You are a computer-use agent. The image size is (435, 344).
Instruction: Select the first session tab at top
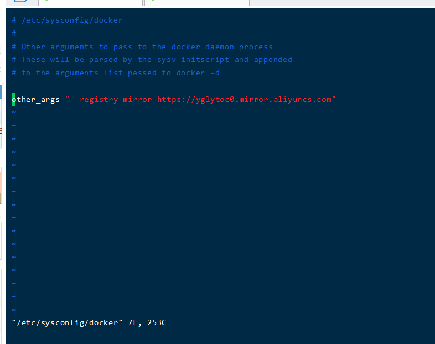pos(90,3)
